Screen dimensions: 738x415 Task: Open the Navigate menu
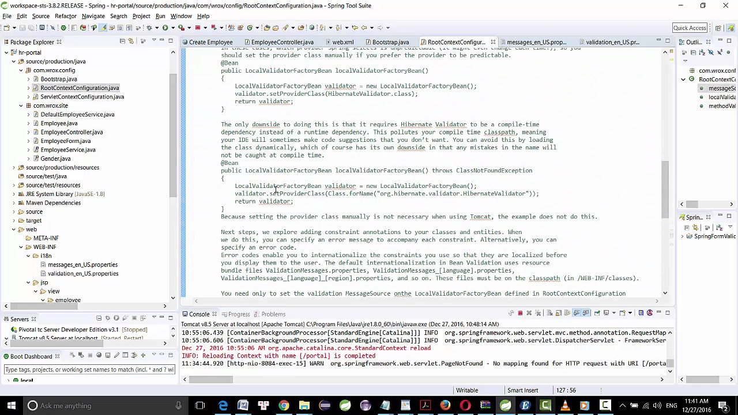93,16
